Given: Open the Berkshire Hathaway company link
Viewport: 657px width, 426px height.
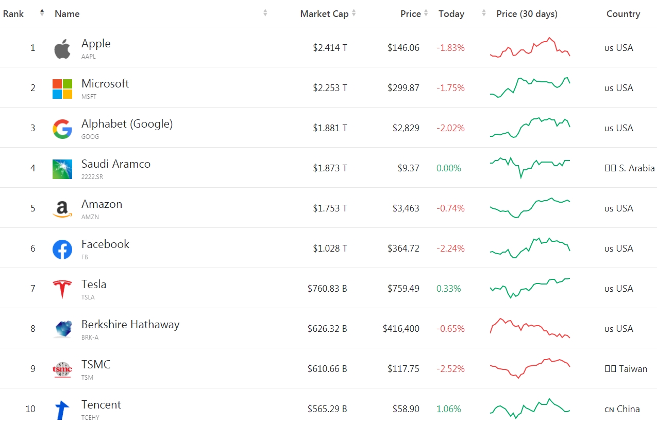Looking at the screenshot, I should (130, 325).
